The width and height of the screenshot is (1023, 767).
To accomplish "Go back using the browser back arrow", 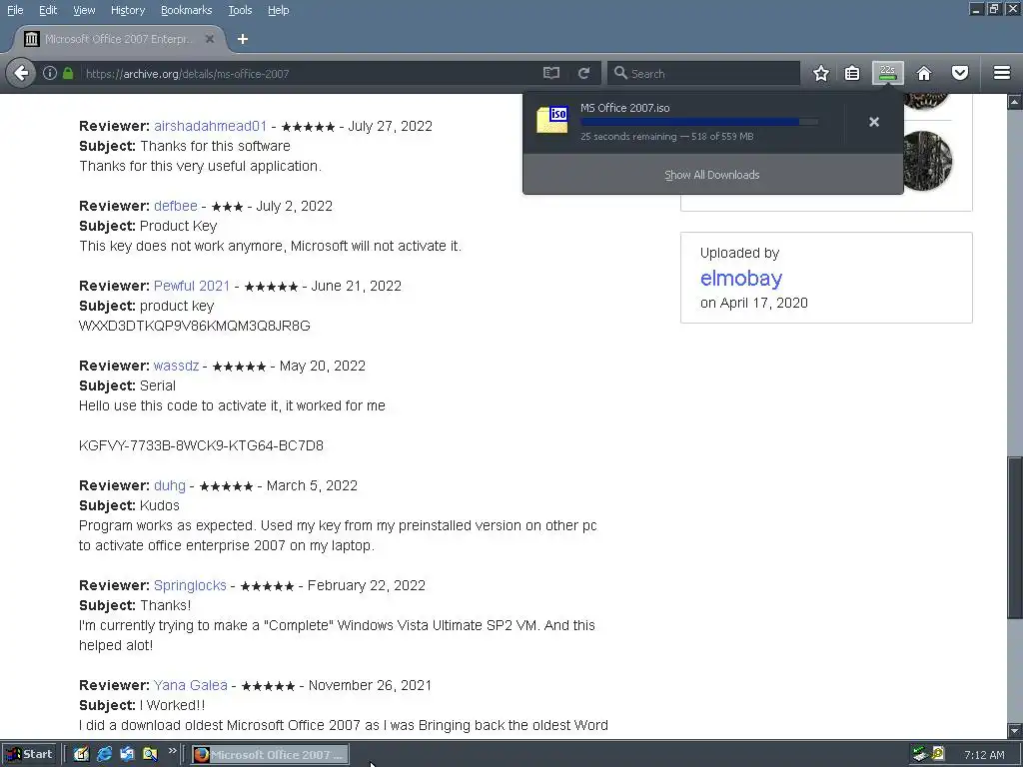I will (x=22, y=73).
